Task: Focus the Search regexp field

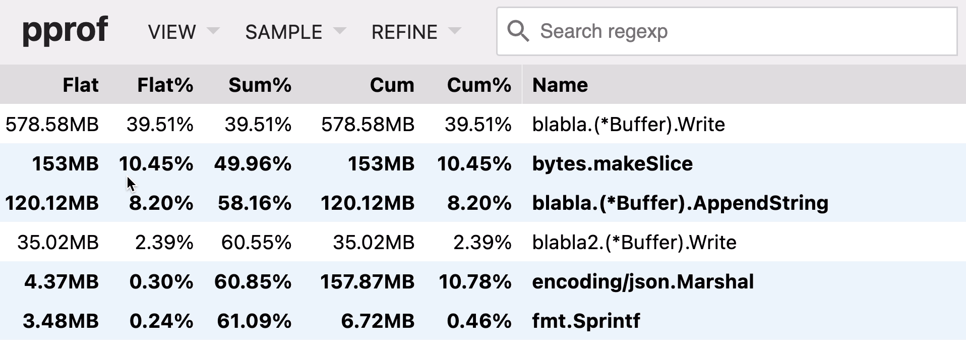Action: coord(727,31)
